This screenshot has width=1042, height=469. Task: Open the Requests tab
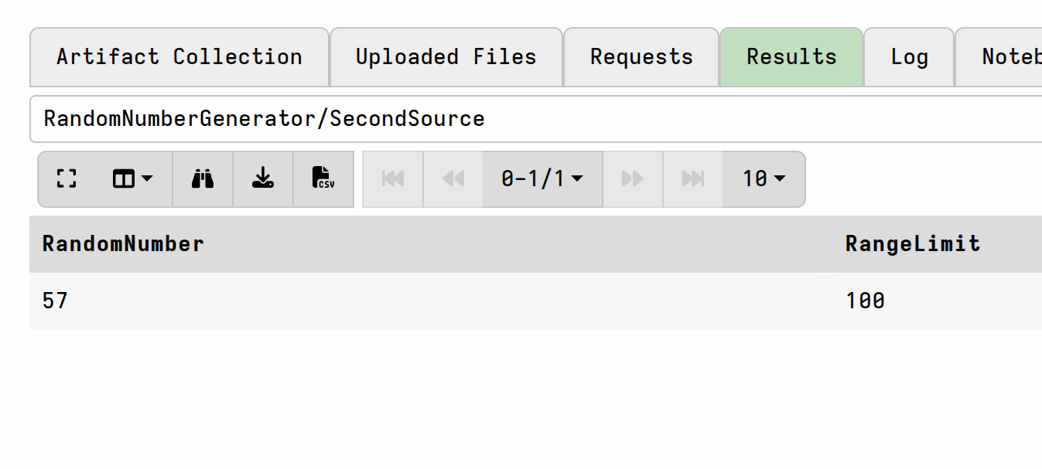[x=641, y=57]
